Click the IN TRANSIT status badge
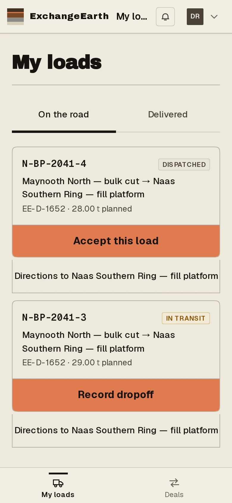 pyautogui.click(x=186, y=318)
